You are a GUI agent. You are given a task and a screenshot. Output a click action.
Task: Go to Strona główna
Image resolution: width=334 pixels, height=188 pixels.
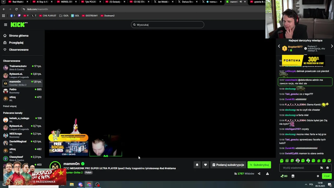point(19,36)
